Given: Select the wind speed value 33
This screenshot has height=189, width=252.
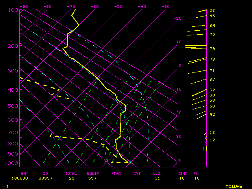Looking at the screenshot, I should click(x=212, y=10).
